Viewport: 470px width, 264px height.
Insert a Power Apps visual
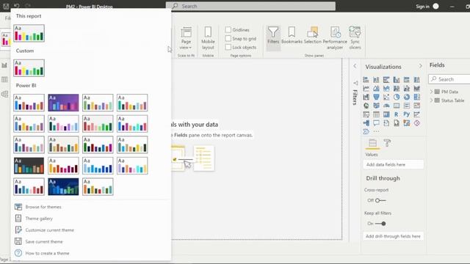tap(417, 123)
